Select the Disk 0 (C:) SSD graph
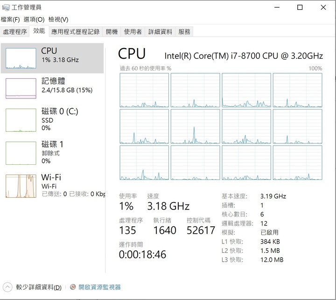336x300 pixels. [21, 120]
